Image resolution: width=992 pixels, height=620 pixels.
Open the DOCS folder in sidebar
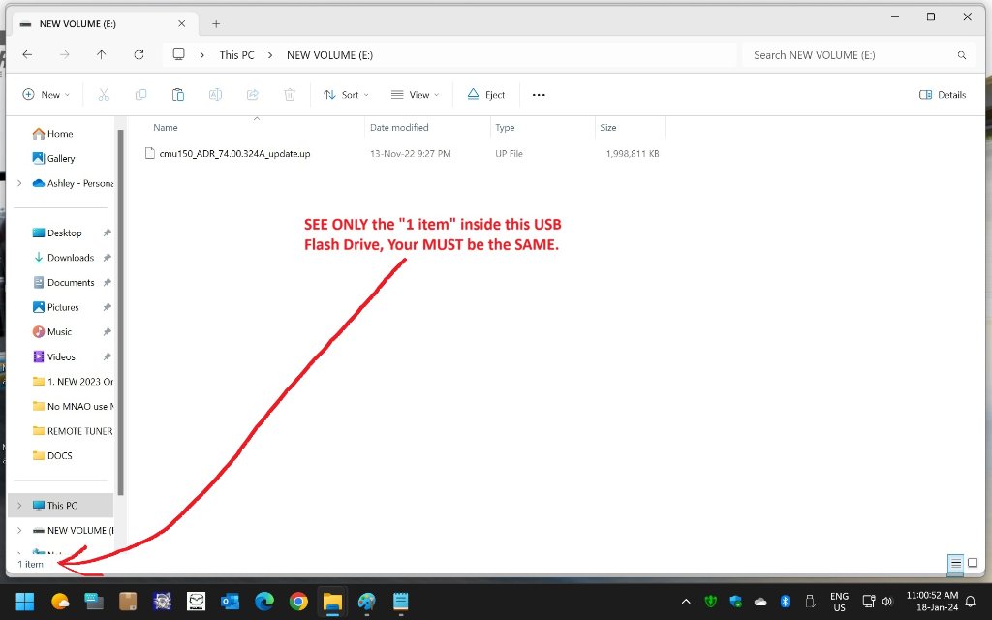(x=52, y=455)
